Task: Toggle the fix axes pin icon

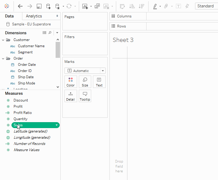Action: (x=187, y=6)
